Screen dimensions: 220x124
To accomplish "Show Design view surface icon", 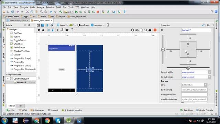I will [x=38, y=25].
